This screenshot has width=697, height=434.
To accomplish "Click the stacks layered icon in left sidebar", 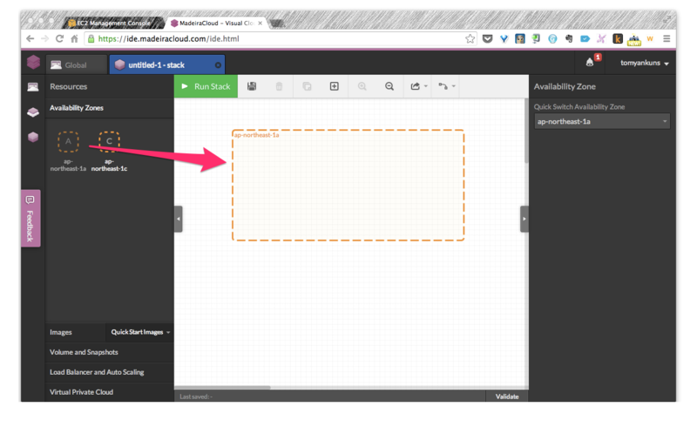I will tap(33, 112).
